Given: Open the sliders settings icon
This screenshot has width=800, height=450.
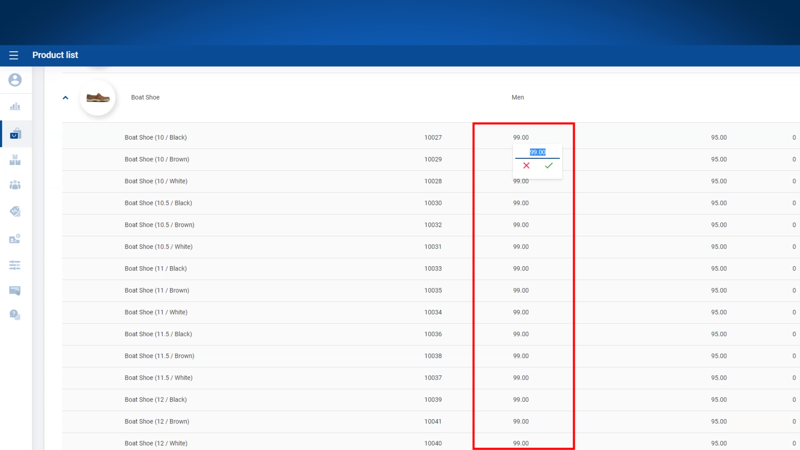Looking at the screenshot, I should point(15,265).
